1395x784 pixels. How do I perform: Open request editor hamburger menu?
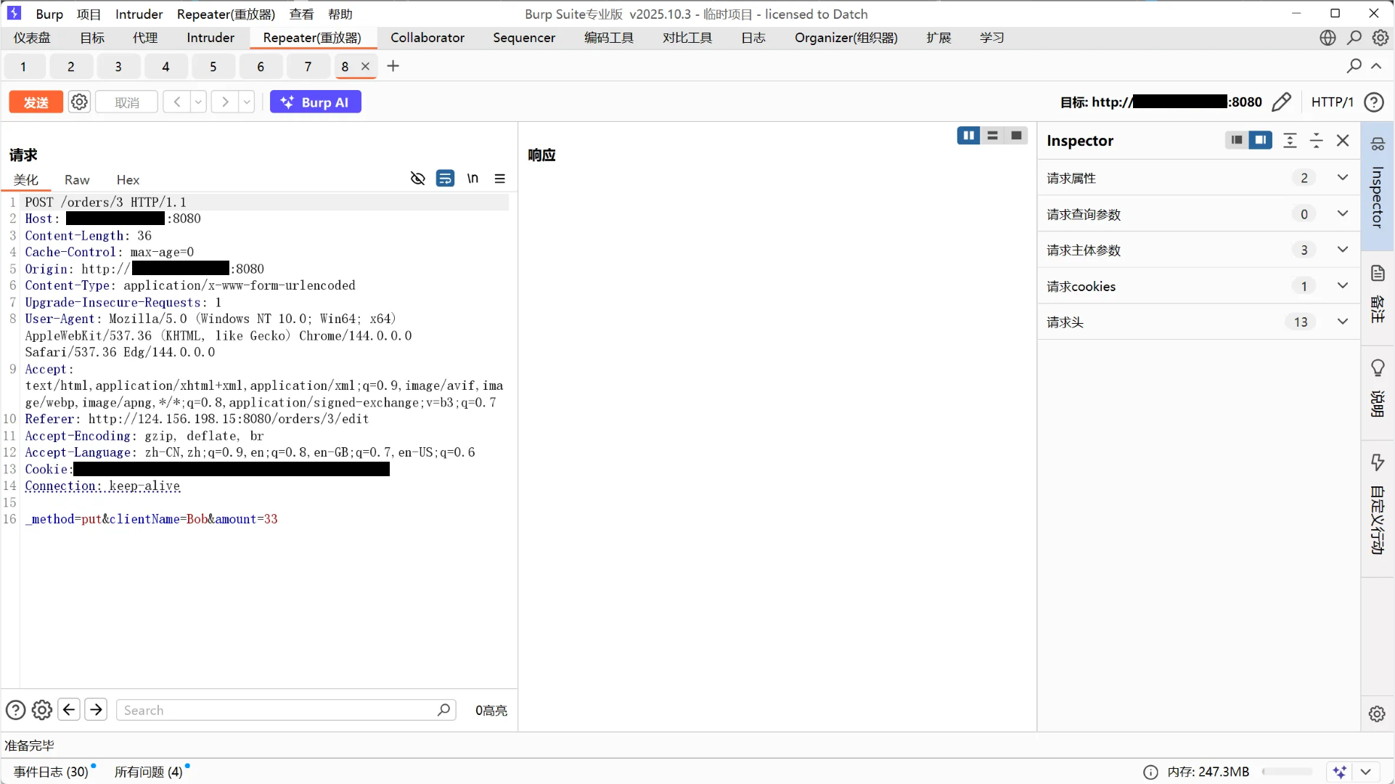coord(500,179)
